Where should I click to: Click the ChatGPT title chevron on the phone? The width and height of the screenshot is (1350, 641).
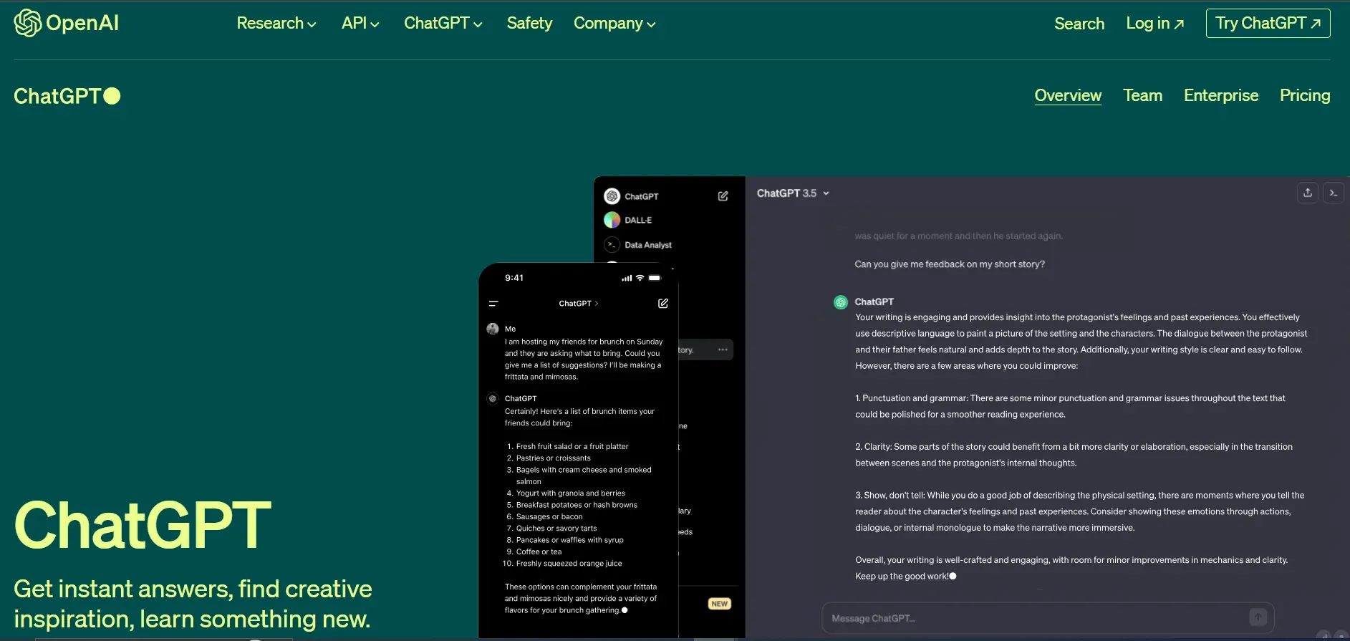596,304
